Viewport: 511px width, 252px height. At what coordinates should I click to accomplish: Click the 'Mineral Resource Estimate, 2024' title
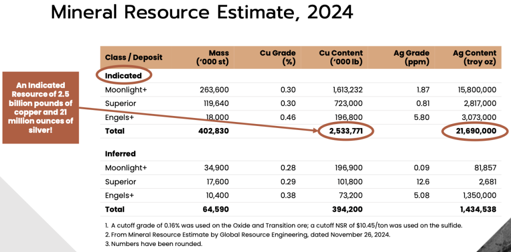[202, 13]
